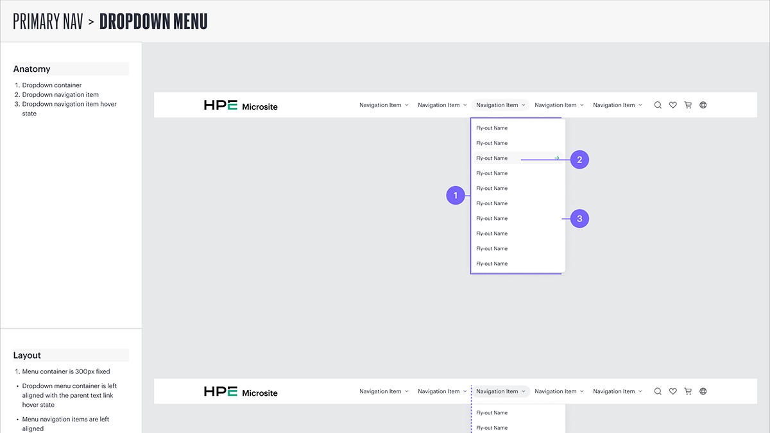Open the cart icon in the bottom navigation

point(688,391)
